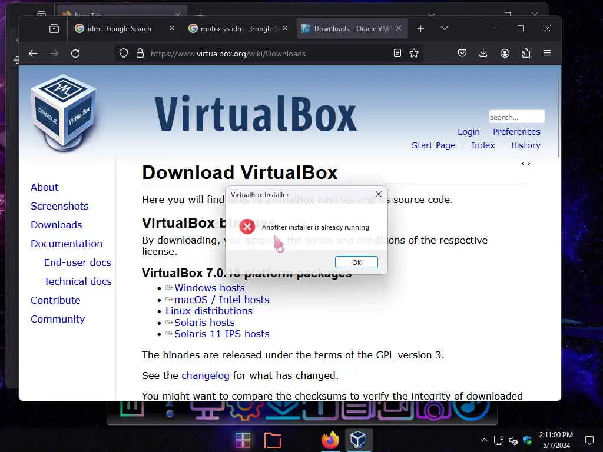Image resolution: width=603 pixels, height=452 pixels.
Task: Open the Index link
Action: pyautogui.click(x=483, y=145)
